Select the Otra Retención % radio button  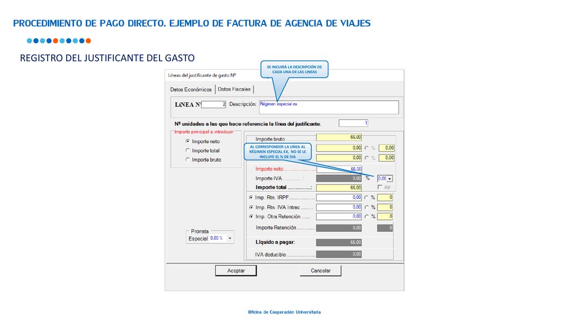[367, 217]
